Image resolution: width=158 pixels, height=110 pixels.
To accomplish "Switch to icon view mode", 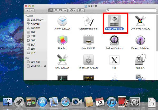I will pyautogui.click(x=51, y=10).
